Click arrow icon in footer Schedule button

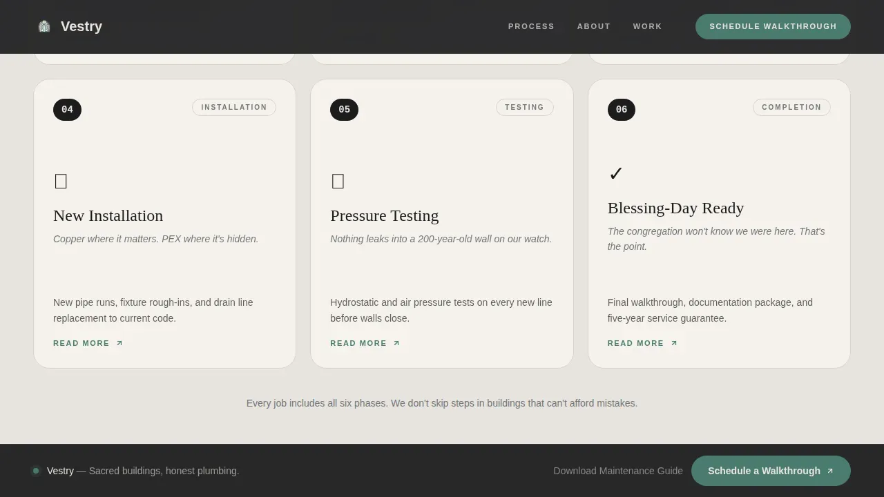coord(830,471)
